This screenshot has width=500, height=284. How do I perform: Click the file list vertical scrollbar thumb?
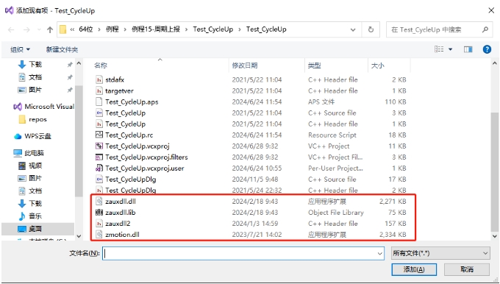point(495,171)
